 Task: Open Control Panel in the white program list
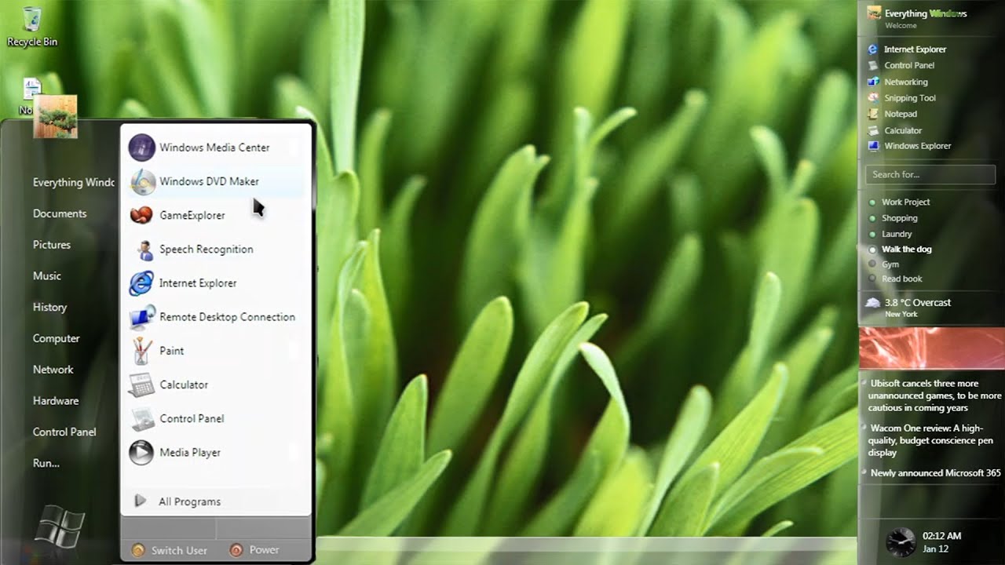coord(215,418)
